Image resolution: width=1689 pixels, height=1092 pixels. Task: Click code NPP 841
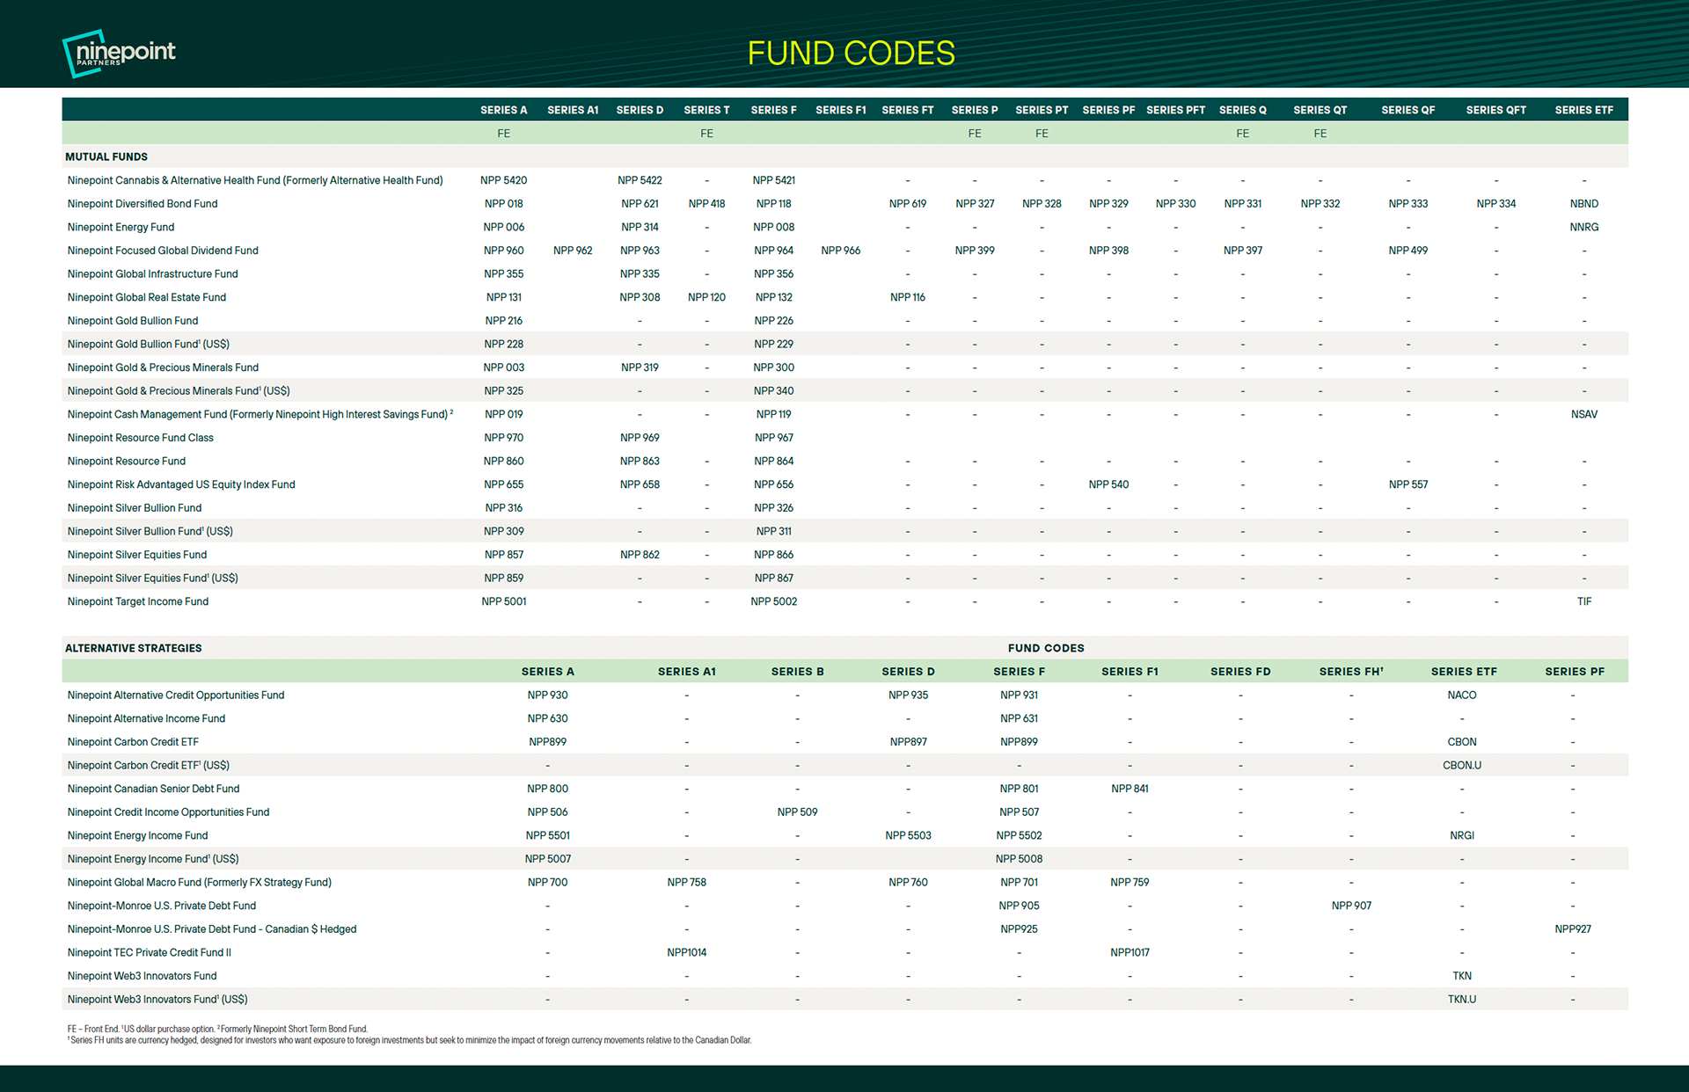tap(1130, 789)
